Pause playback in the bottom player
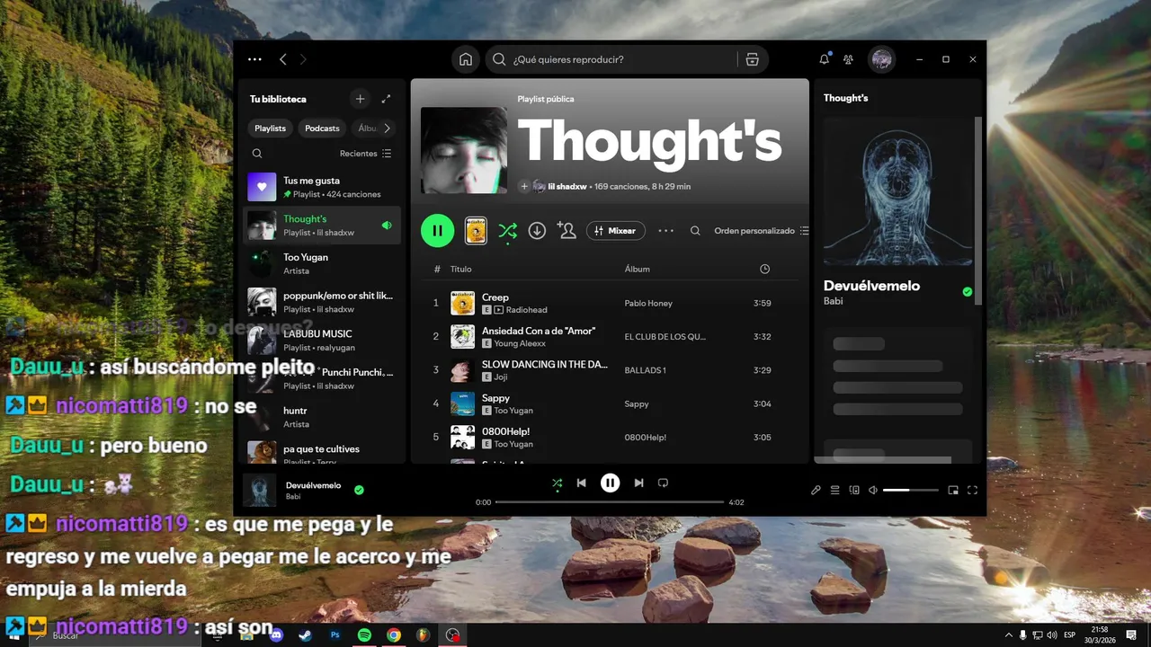The image size is (1151, 647). (x=610, y=483)
